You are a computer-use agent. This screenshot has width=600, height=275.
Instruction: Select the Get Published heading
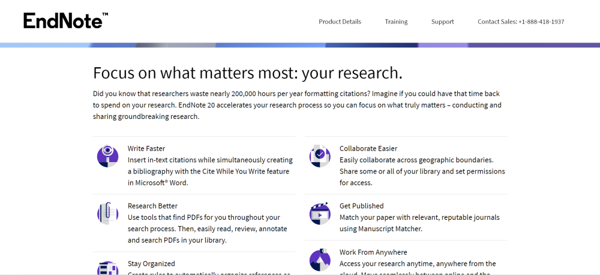coord(361,206)
